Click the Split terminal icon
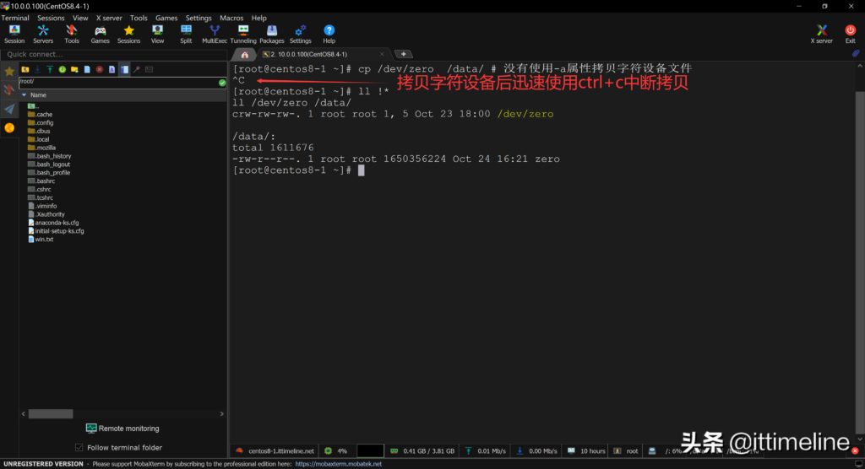Viewport: 865px width, 469px height. pos(186,34)
